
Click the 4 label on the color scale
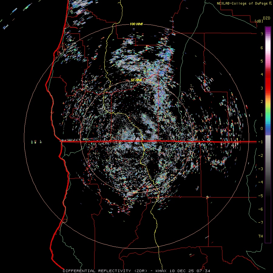pyautogui.click(x=262, y=75)
